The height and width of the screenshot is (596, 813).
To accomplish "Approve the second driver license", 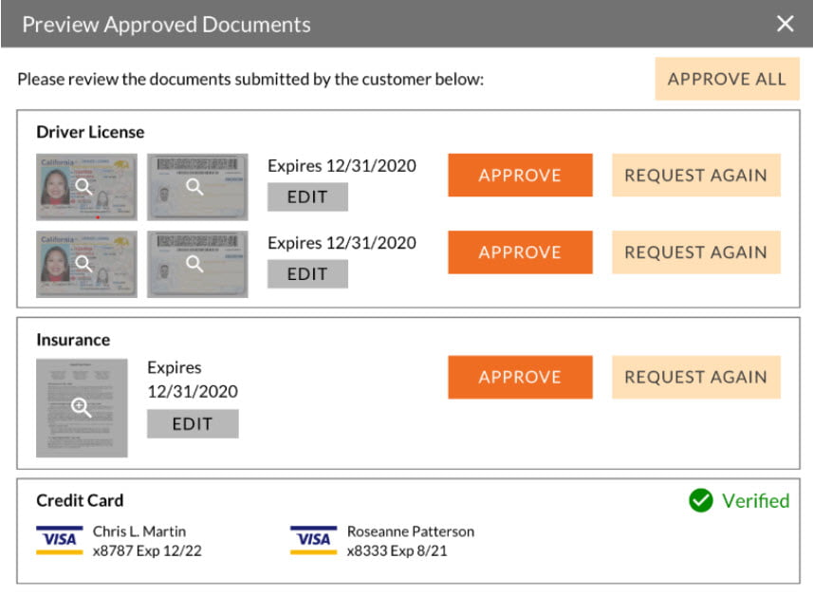I will coord(520,252).
